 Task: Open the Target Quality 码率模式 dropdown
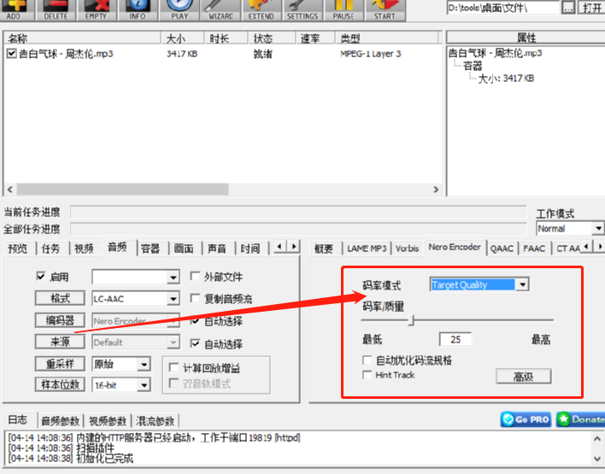tap(522, 284)
